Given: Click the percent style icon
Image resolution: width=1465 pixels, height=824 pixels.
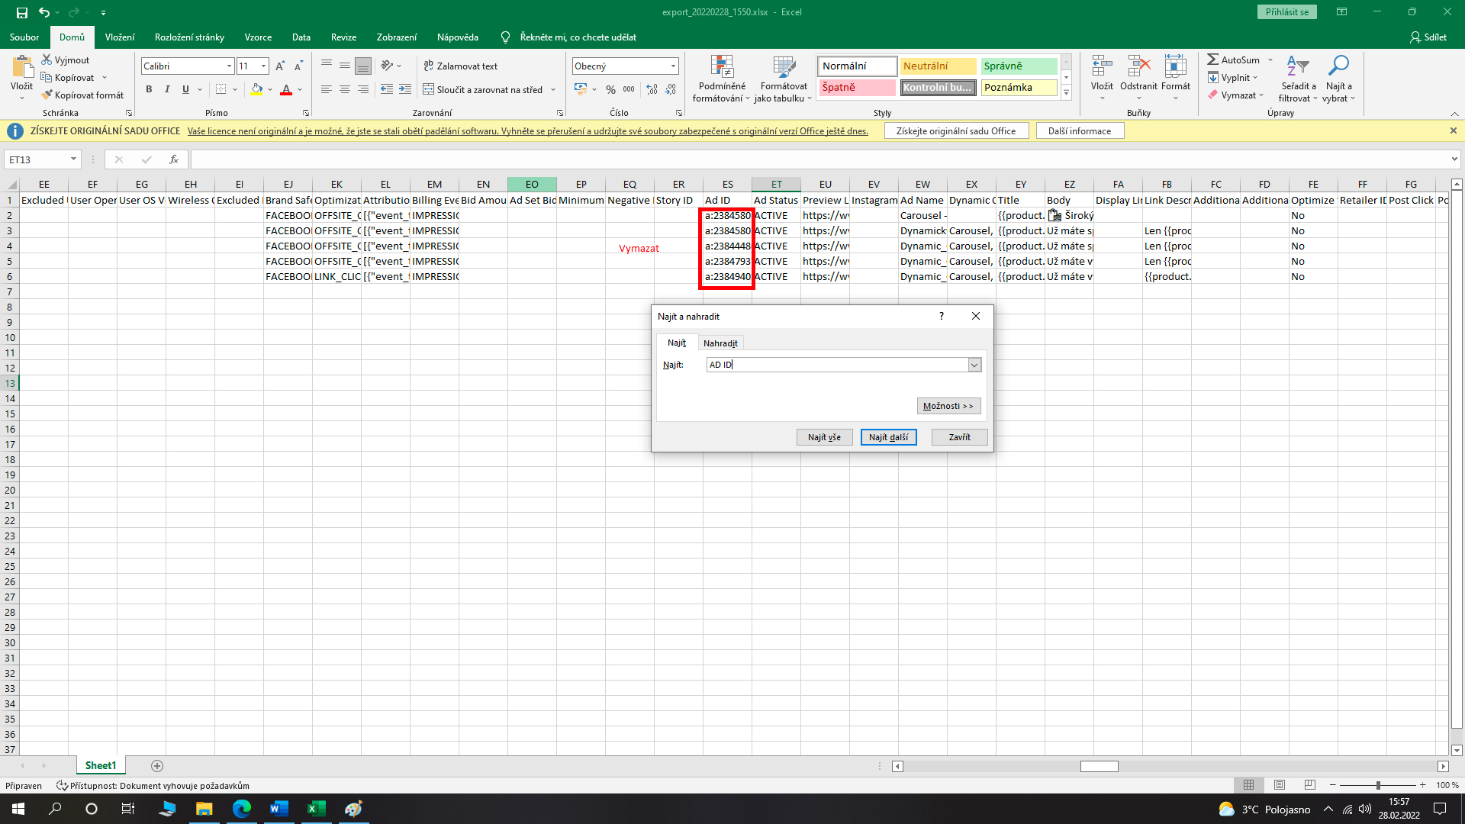Looking at the screenshot, I should [610, 89].
